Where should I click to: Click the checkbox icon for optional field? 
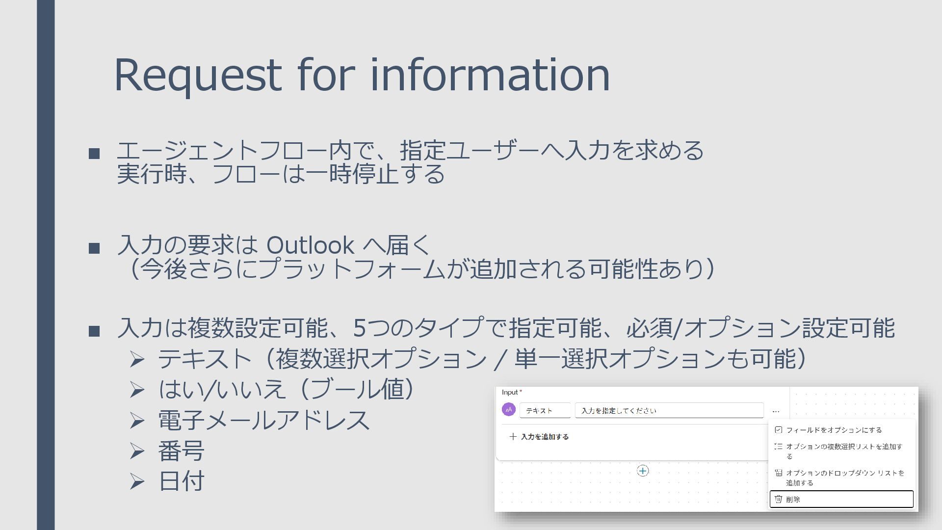click(x=779, y=430)
